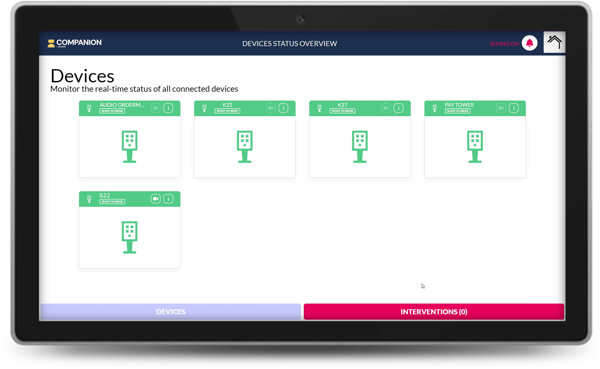
Task: Select the K22 kiosk card
Action: click(x=245, y=147)
